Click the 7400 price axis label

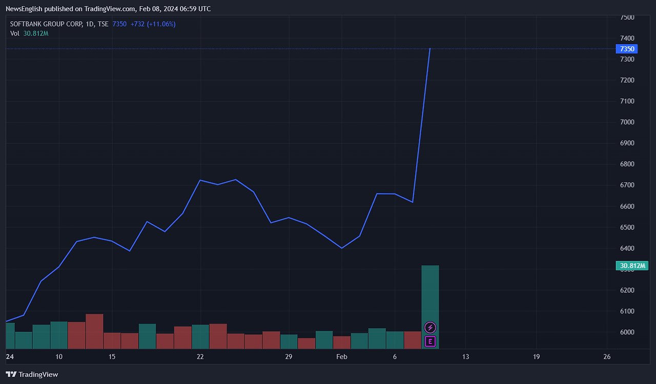tap(627, 38)
